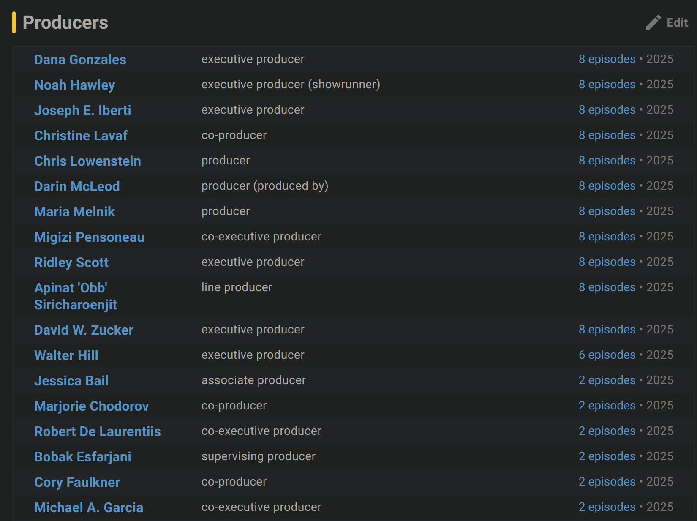Open Apinat 'Obb' Siricharoenjit's page
697x521 pixels.
[x=76, y=296]
